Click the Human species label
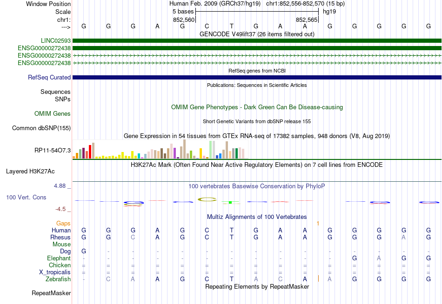 pos(61,230)
